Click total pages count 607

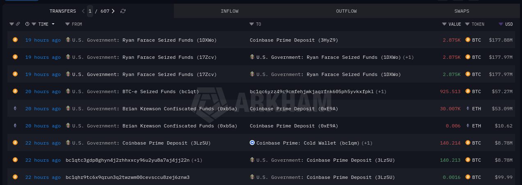pos(105,11)
